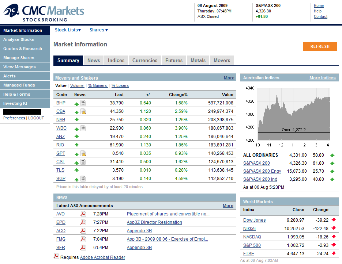The image size is (342, 264).
Task: Click the green up arrow for NAB
Action: 76,119
